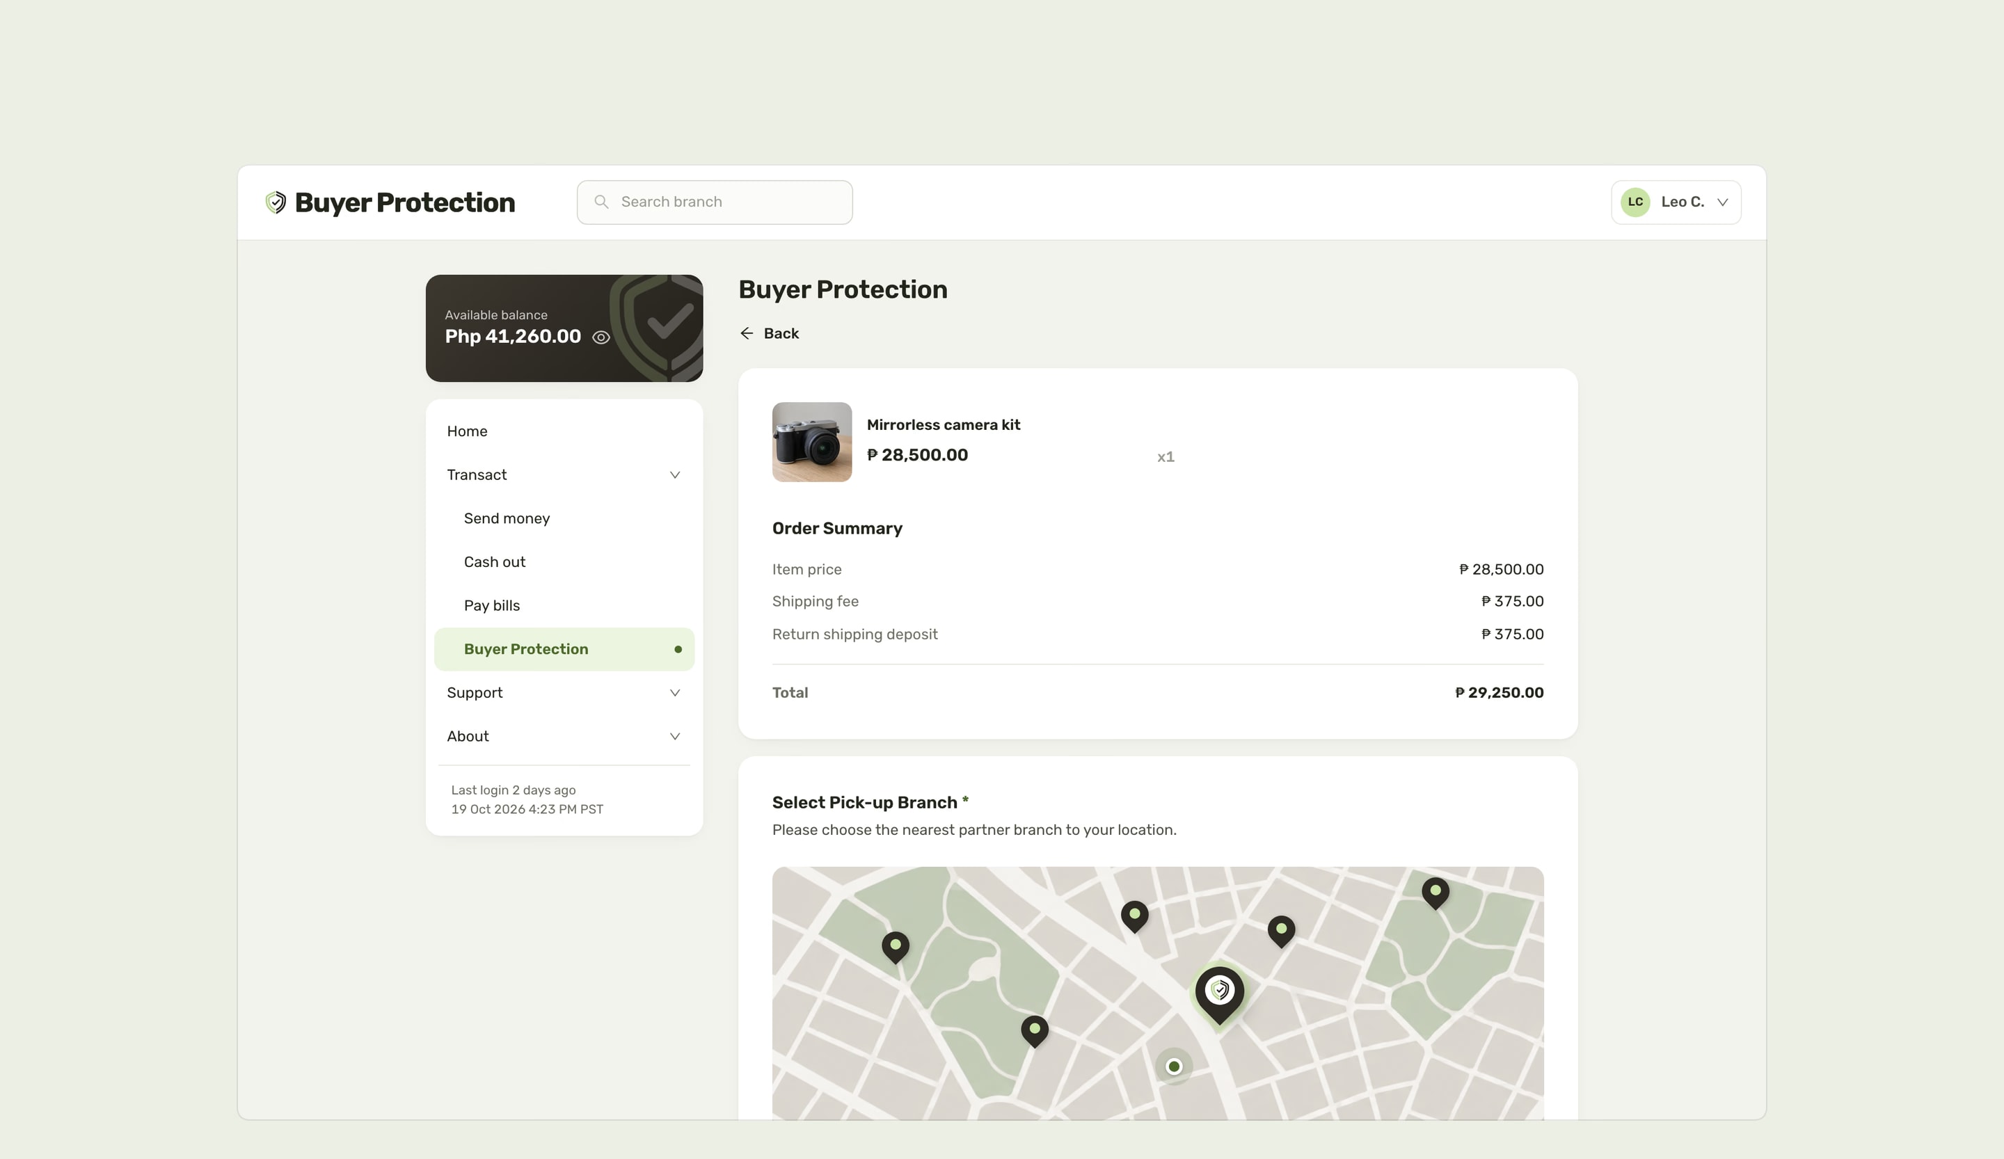Click the Return shipping deposit label
Viewport: 2004px width, 1159px height.
click(855, 634)
